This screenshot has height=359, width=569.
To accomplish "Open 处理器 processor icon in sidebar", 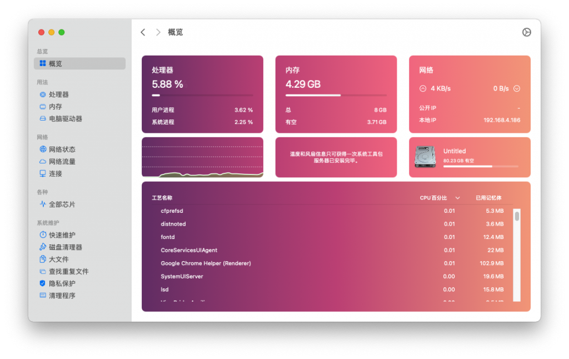I will click(x=42, y=94).
